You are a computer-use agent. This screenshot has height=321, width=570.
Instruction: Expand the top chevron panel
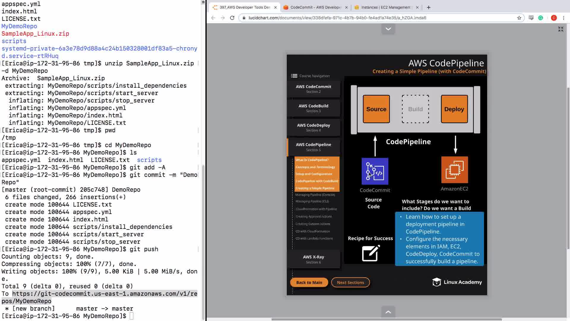(388, 29)
